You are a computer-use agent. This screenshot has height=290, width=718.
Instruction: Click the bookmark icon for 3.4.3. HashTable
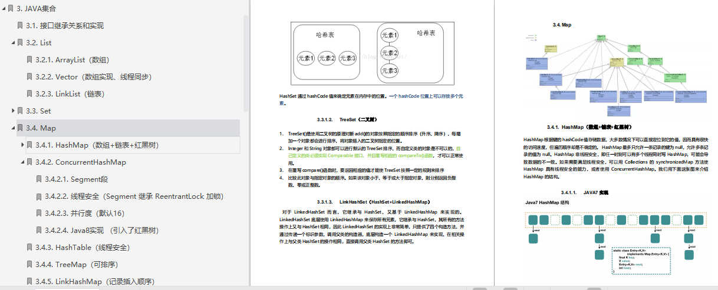pyautogui.click(x=29, y=247)
